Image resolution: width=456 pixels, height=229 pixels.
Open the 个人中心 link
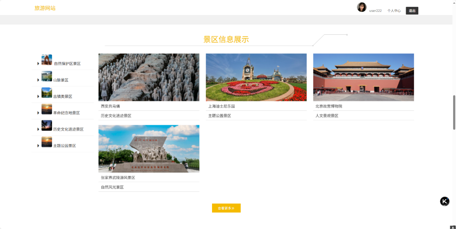click(394, 11)
